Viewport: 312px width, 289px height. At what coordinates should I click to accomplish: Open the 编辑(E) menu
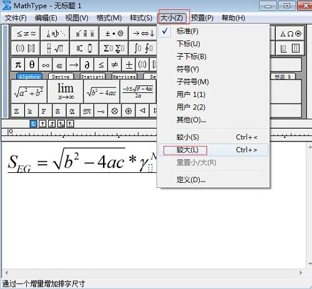click(46, 18)
